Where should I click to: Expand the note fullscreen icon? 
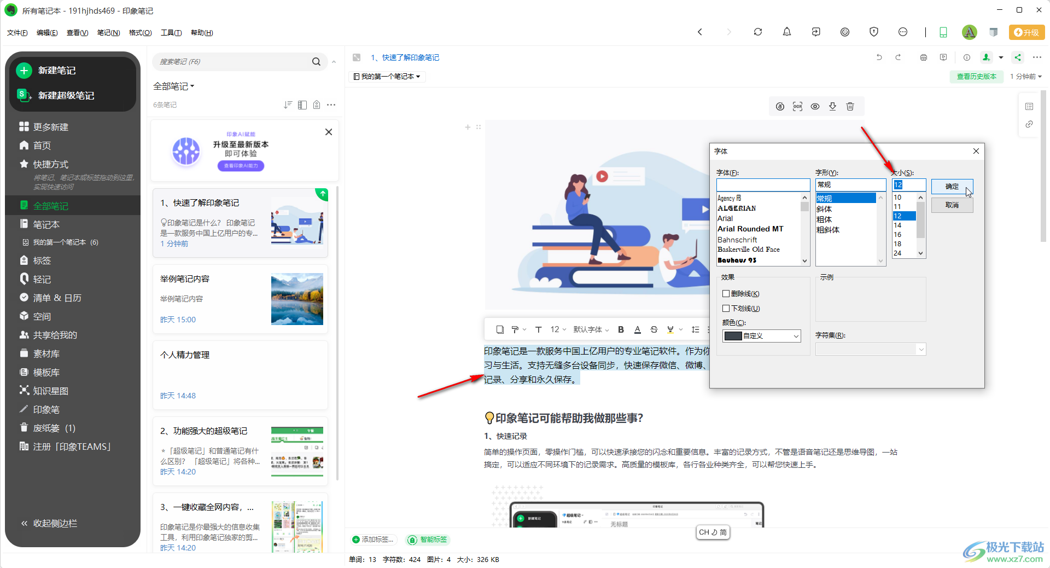[357, 57]
